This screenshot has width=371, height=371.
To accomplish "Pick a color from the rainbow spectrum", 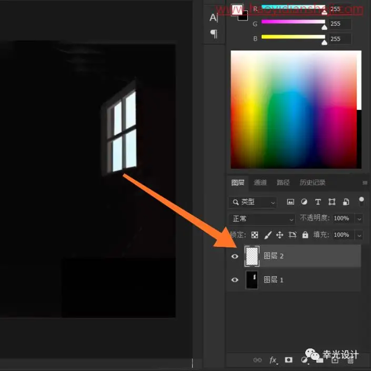I will (294, 109).
